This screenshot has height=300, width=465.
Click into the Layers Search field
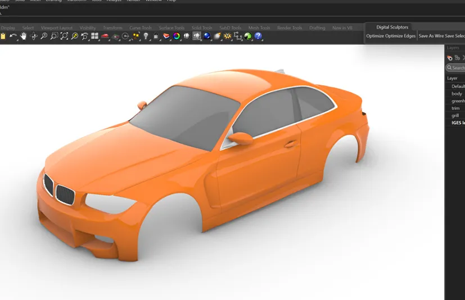click(x=456, y=67)
